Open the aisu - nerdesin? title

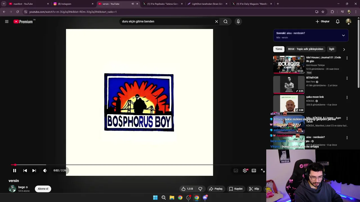click(x=316, y=137)
